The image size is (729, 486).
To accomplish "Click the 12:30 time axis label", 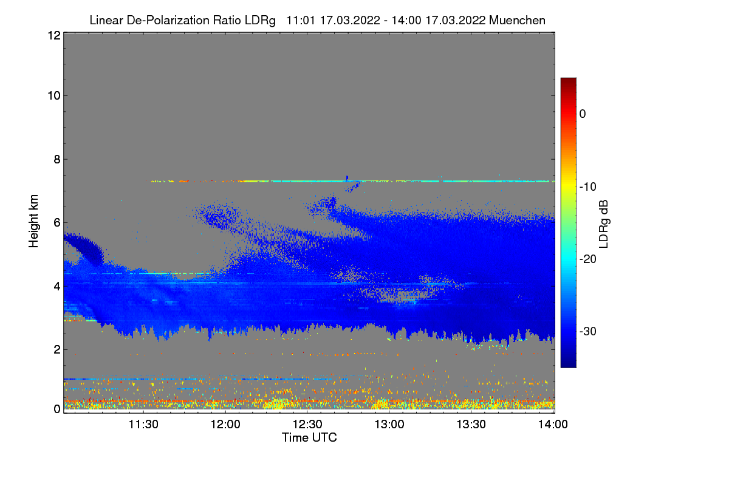I will [307, 425].
